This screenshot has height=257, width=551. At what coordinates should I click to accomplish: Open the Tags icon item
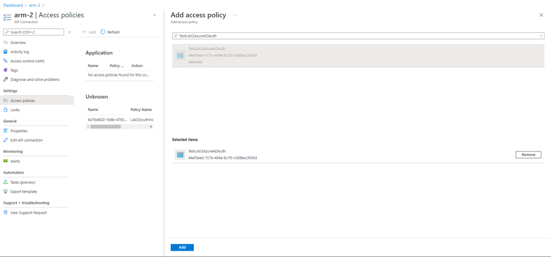point(5,70)
